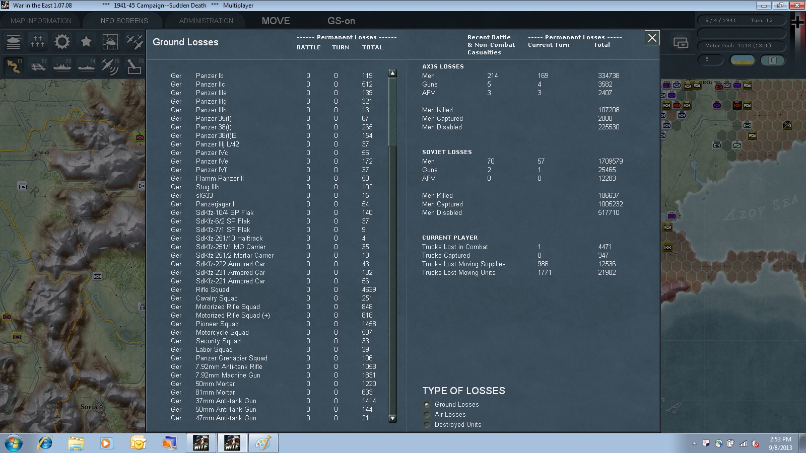This screenshot has width=806, height=453.
Task: Click the Flamm Panzer II row
Action: (274, 179)
